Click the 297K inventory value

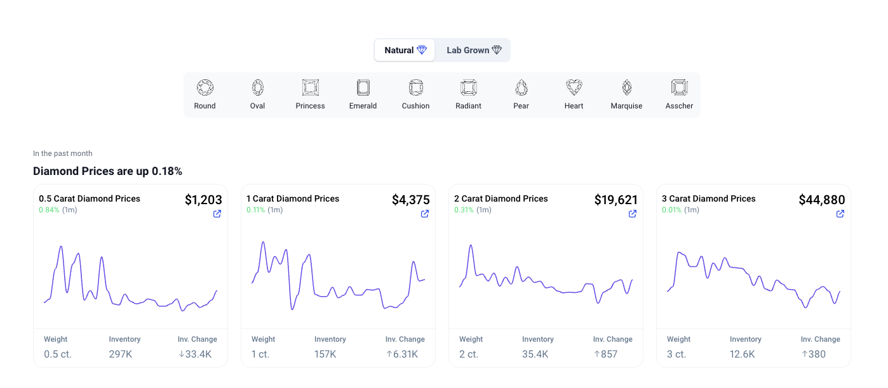[121, 354]
